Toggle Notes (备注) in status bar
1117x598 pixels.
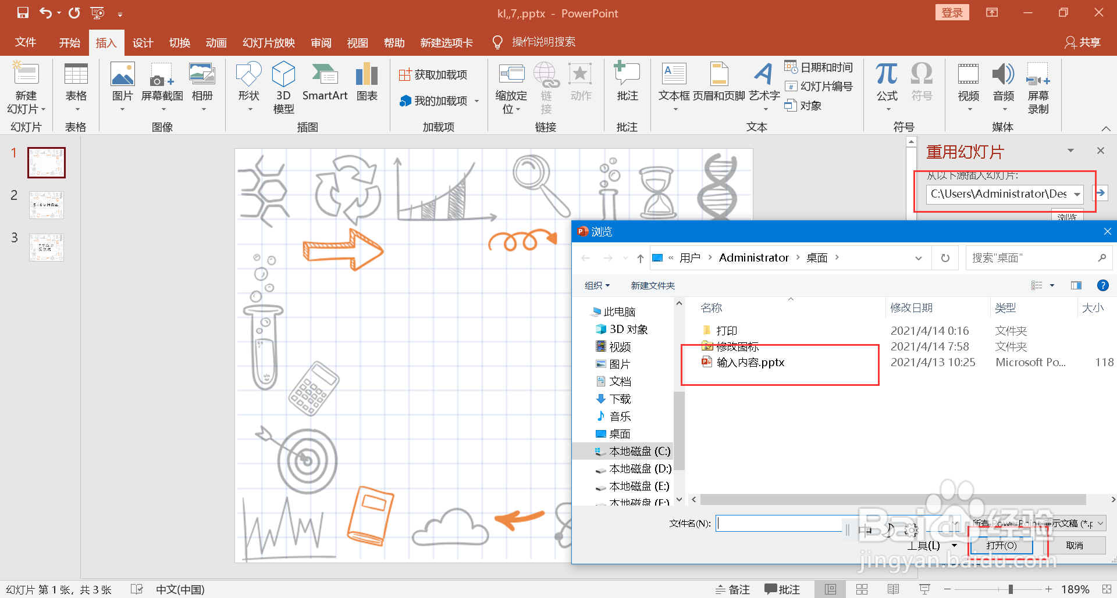point(732,589)
